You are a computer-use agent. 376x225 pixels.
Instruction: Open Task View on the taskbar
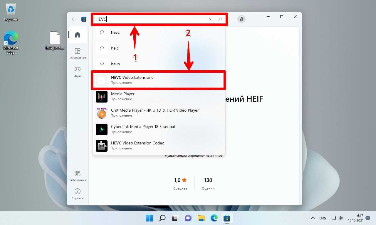(x=175, y=218)
